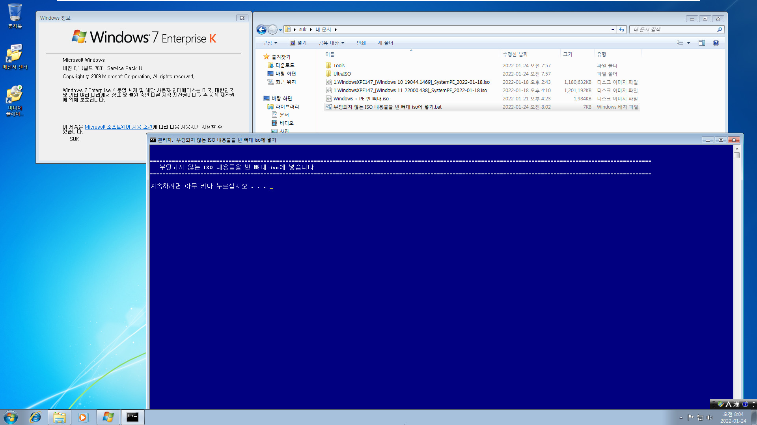Click 새 폴더 in Explorer toolbar
757x425 pixels.
coord(386,43)
